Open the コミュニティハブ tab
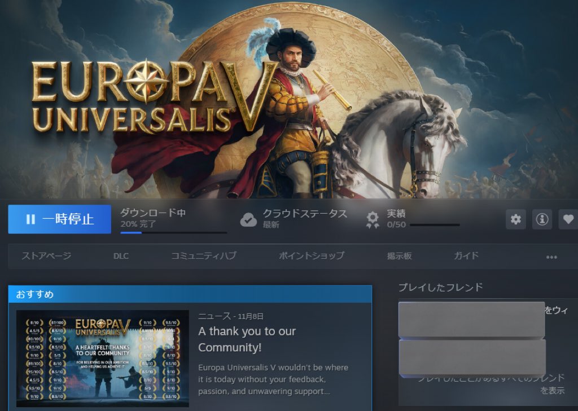578x411 pixels. (x=203, y=255)
